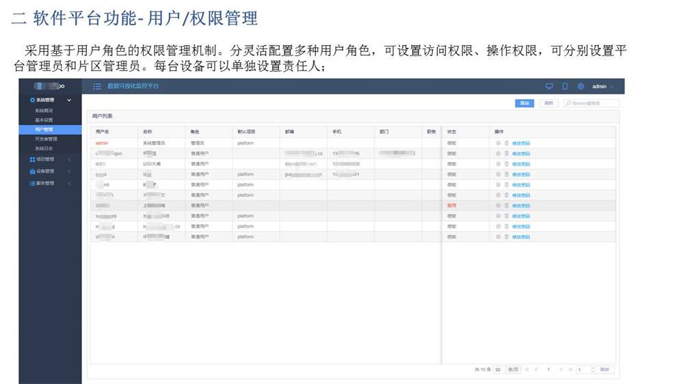Click trash icon for user ending 'nd'

pyautogui.click(x=506, y=184)
